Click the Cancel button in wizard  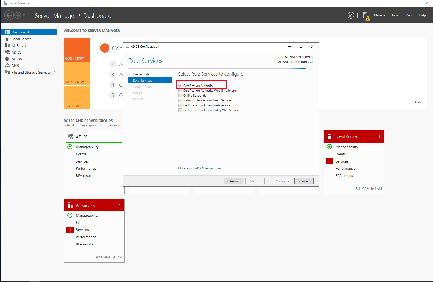coord(304,181)
